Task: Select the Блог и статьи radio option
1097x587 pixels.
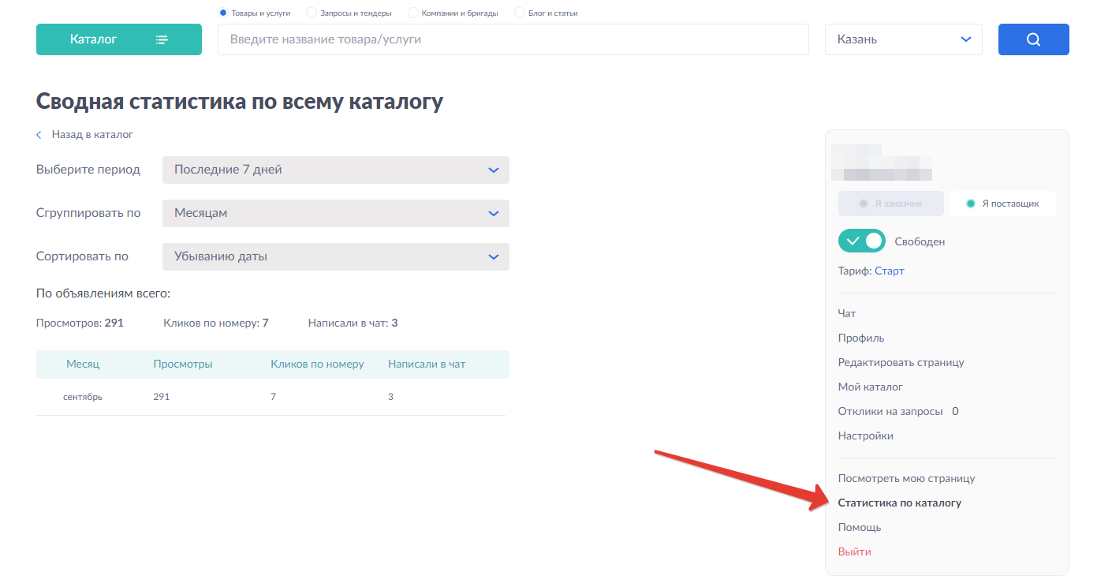Action: (x=519, y=13)
